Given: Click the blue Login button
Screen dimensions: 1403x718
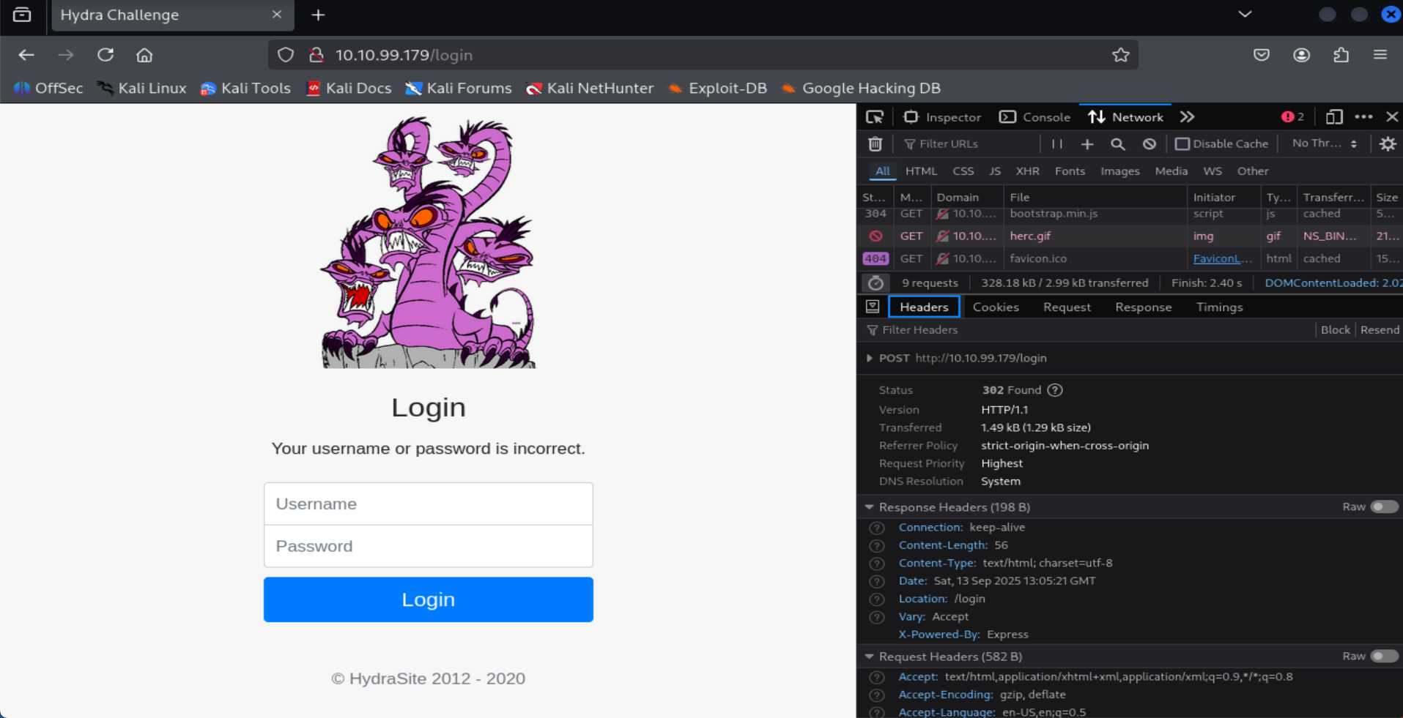Looking at the screenshot, I should click(428, 599).
